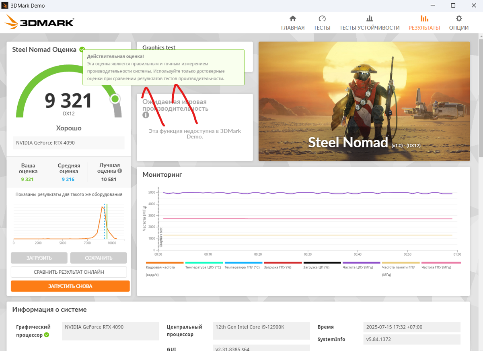Click the NVIDIA GeForce RTX 4090 field under score
This screenshot has height=351, width=483.
pyautogui.click(x=69, y=143)
